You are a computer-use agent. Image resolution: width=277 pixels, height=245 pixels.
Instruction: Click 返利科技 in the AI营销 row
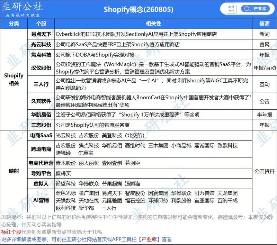point(66,208)
